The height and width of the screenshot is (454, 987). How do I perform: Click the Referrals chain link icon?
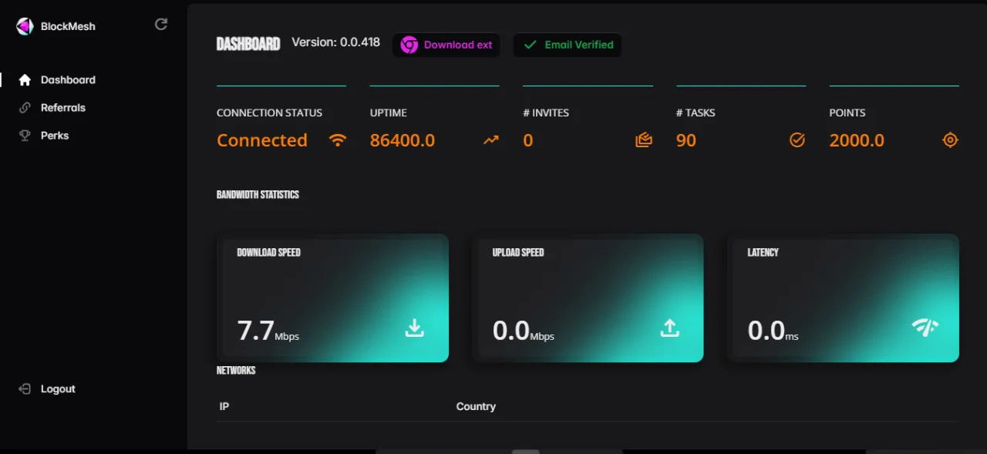pyautogui.click(x=25, y=108)
